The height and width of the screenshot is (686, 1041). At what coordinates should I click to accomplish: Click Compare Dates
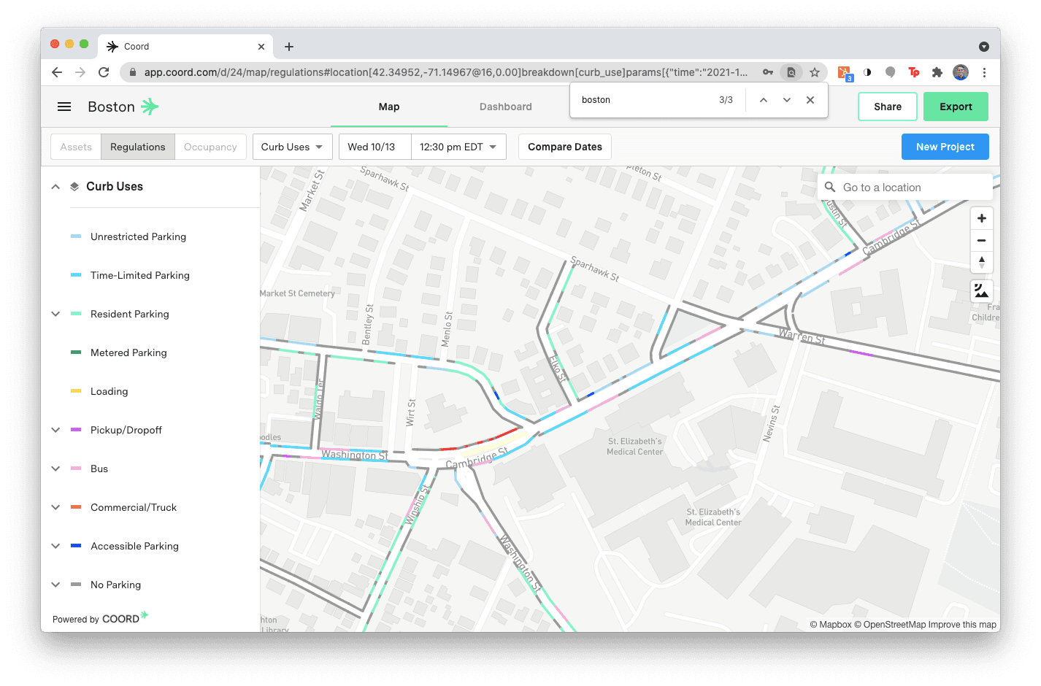click(565, 147)
